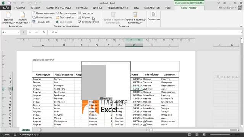The image size is (244, 137).
Task: Select the КОНСТРУКТОР tab
Action: click(189, 8)
